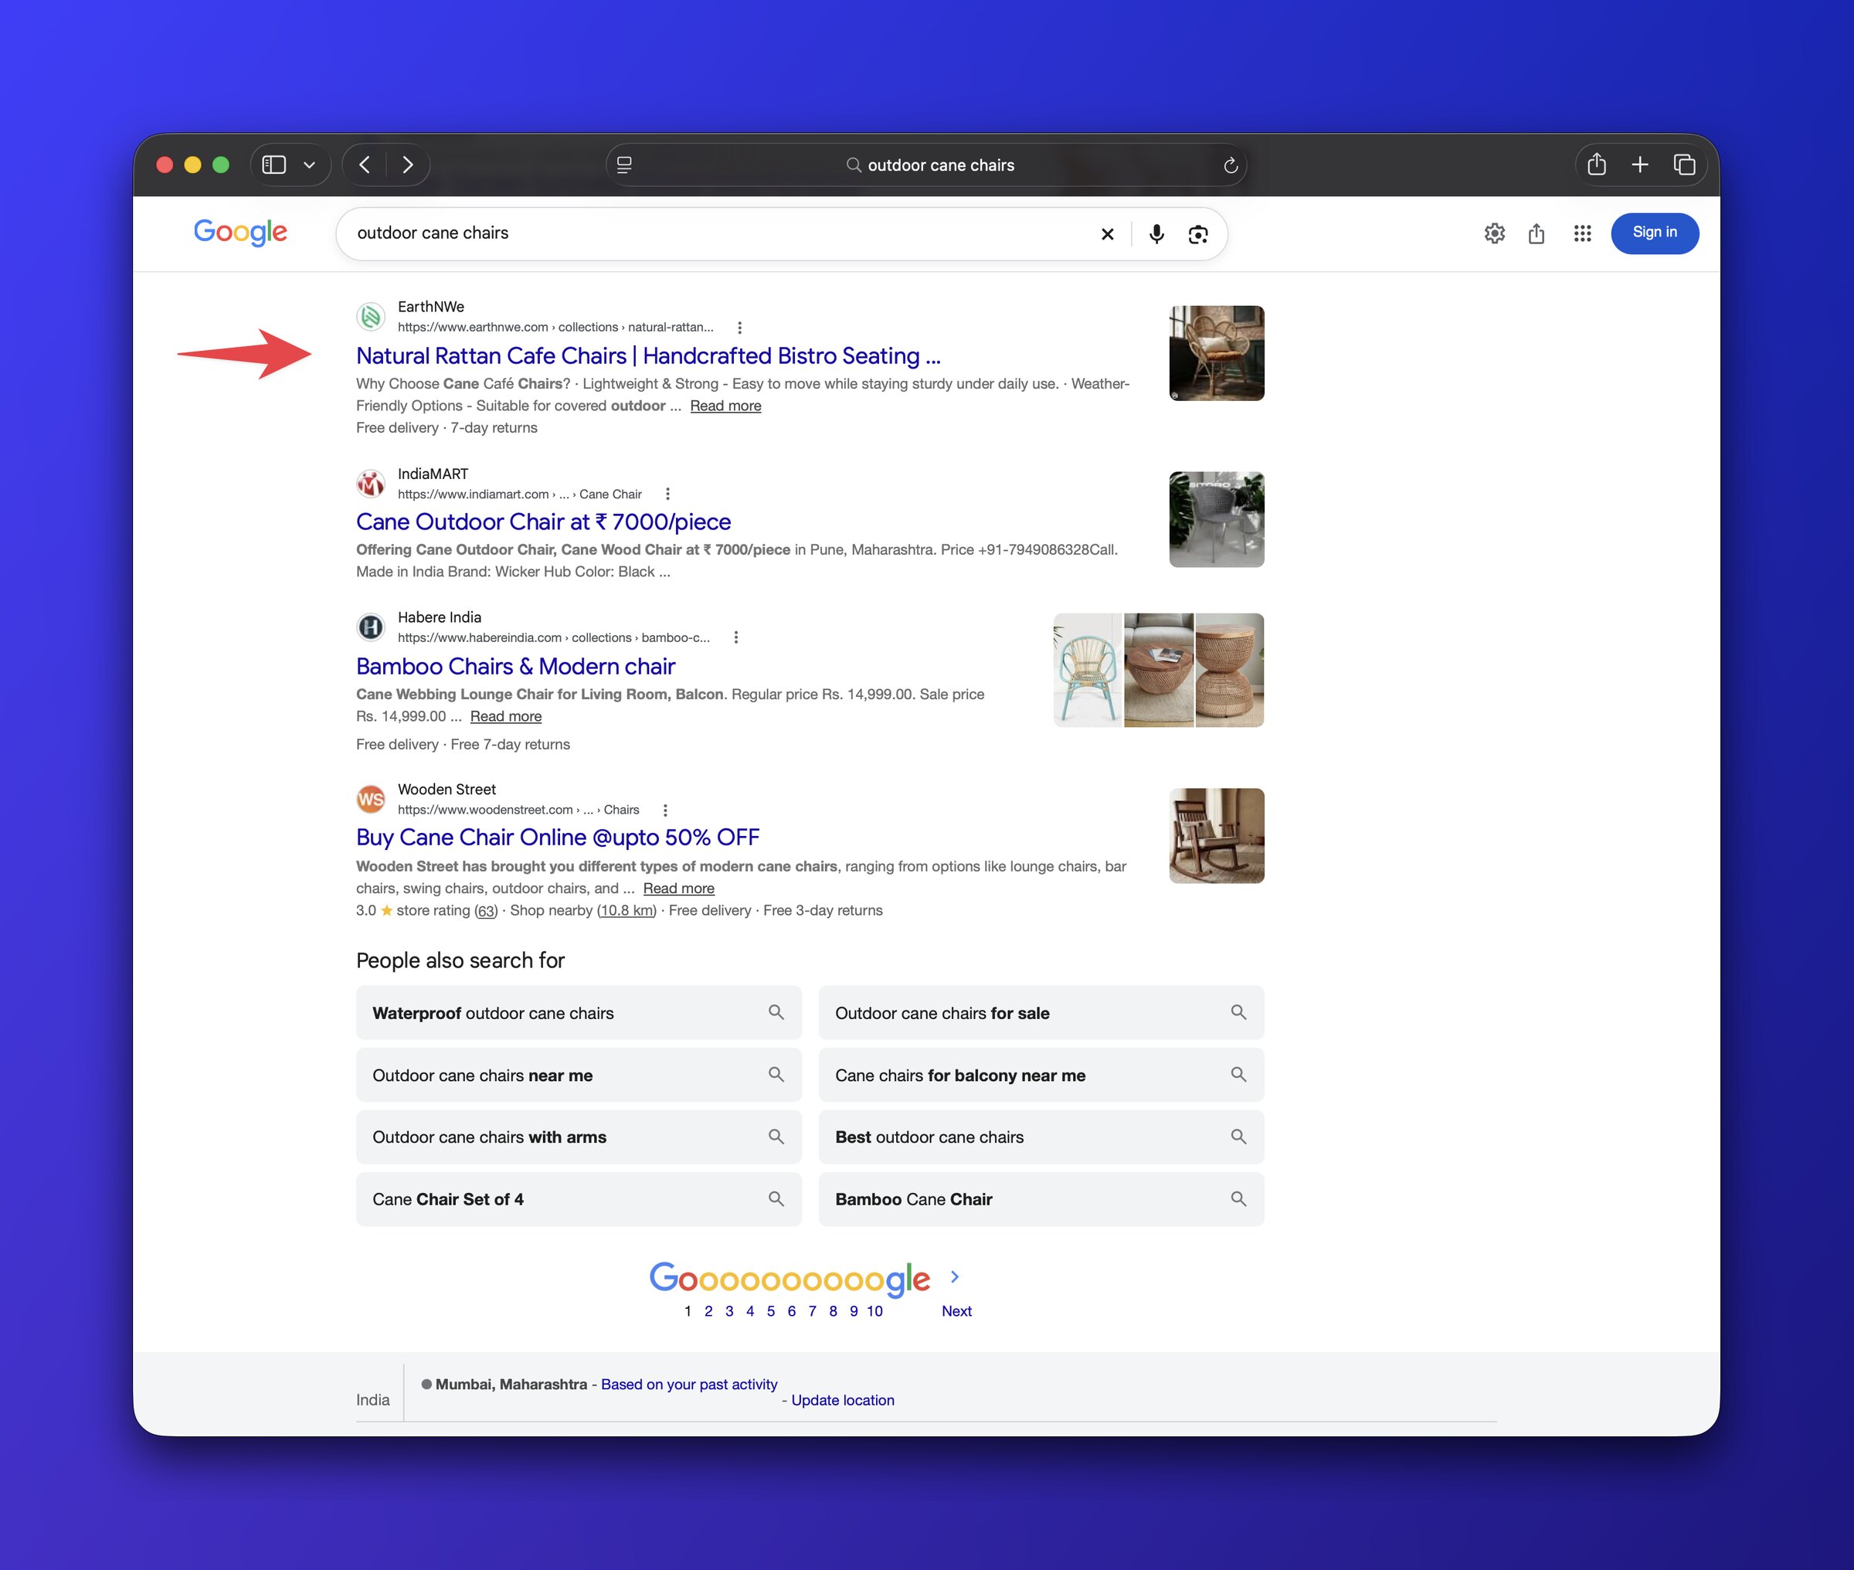The height and width of the screenshot is (1570, 1854).
Task: Add a new tab with plus icon
Action: click(1641, 165)
